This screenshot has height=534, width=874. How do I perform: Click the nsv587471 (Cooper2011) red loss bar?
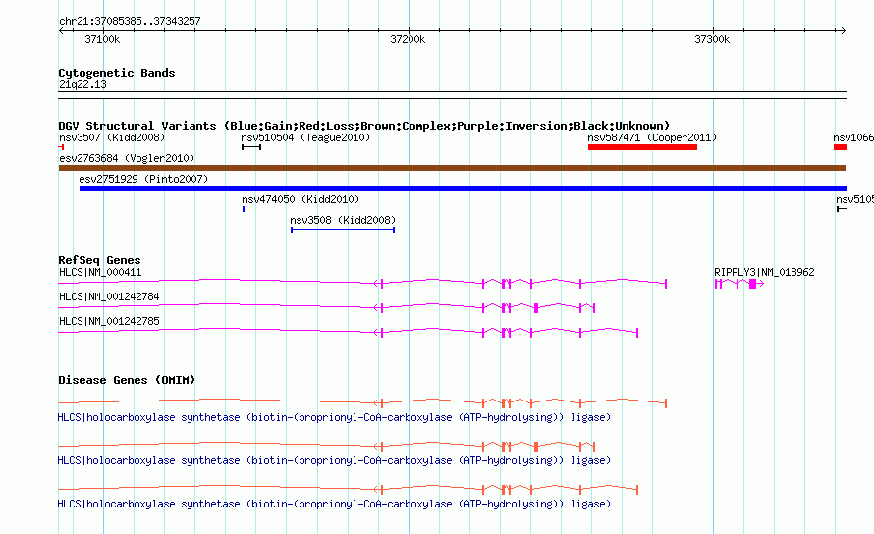pyautogui.click(x=642, y=147)
